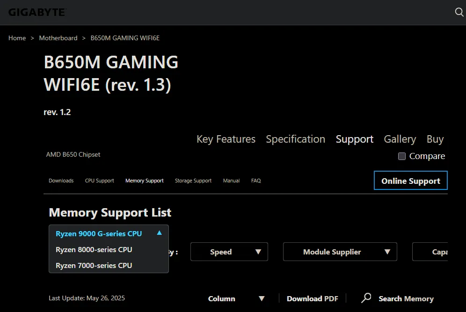
Task: Open the CPU Support sub-tab
Action: click(x=99, y=181)
